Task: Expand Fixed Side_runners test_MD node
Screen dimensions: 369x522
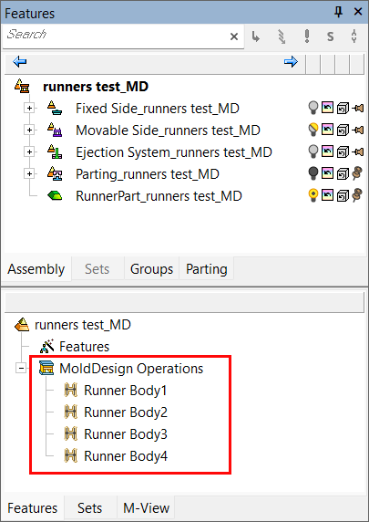Action: (29, 109)
